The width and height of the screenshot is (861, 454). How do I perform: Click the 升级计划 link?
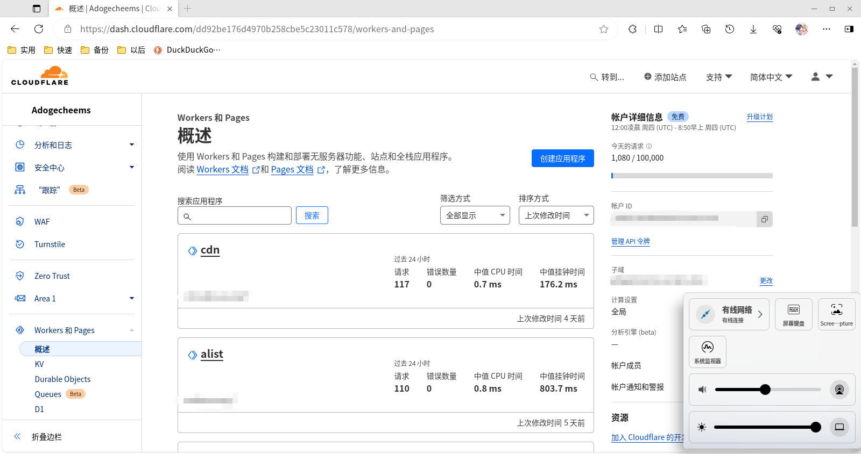pos(760,117)
